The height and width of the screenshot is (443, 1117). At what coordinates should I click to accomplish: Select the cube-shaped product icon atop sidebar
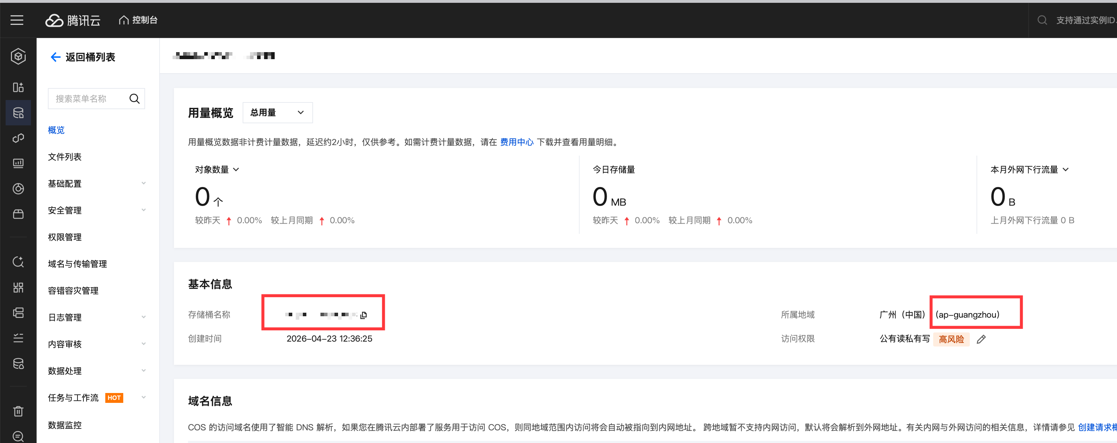[18, 56]
